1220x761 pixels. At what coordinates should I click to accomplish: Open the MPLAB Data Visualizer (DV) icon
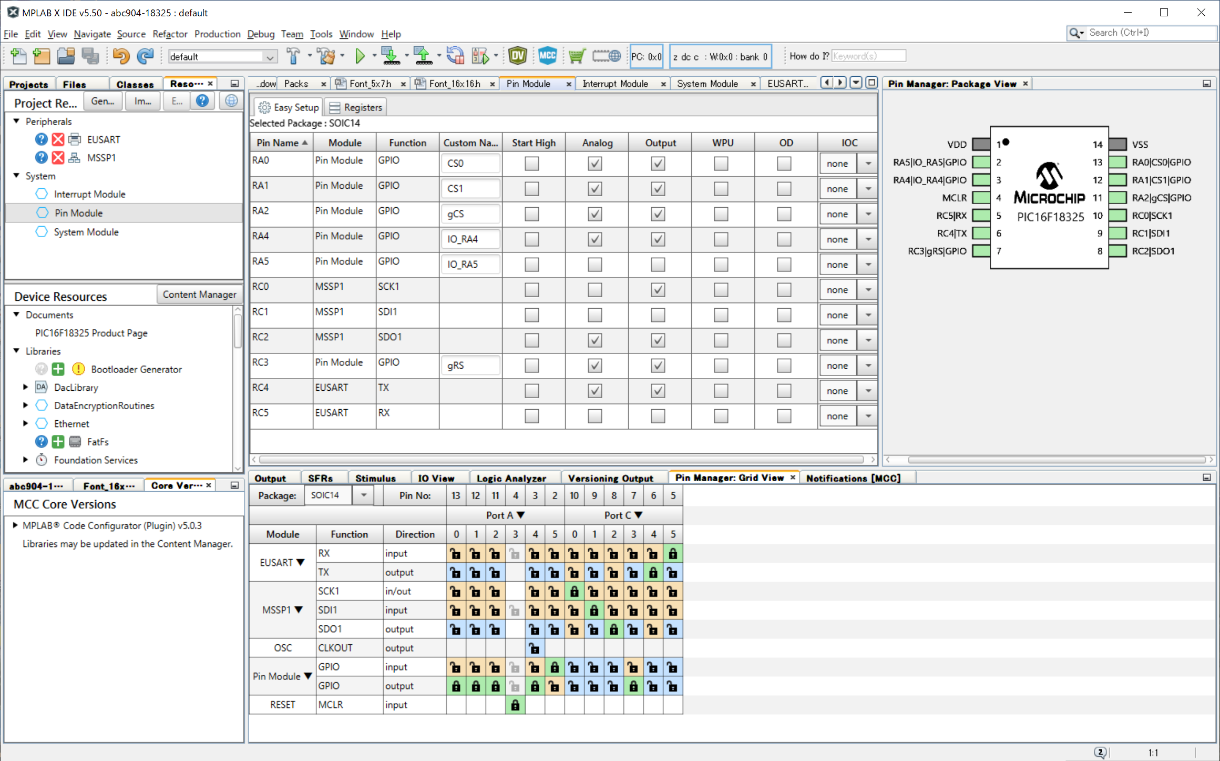click(518, 56)
